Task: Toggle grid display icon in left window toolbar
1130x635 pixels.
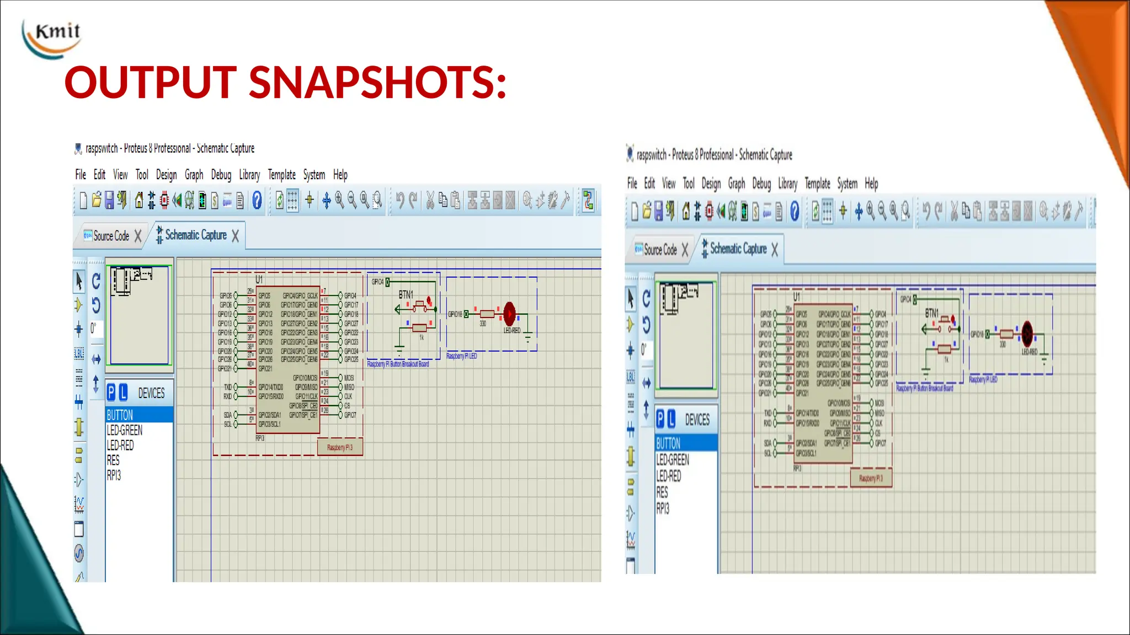Action: [293, 201]
